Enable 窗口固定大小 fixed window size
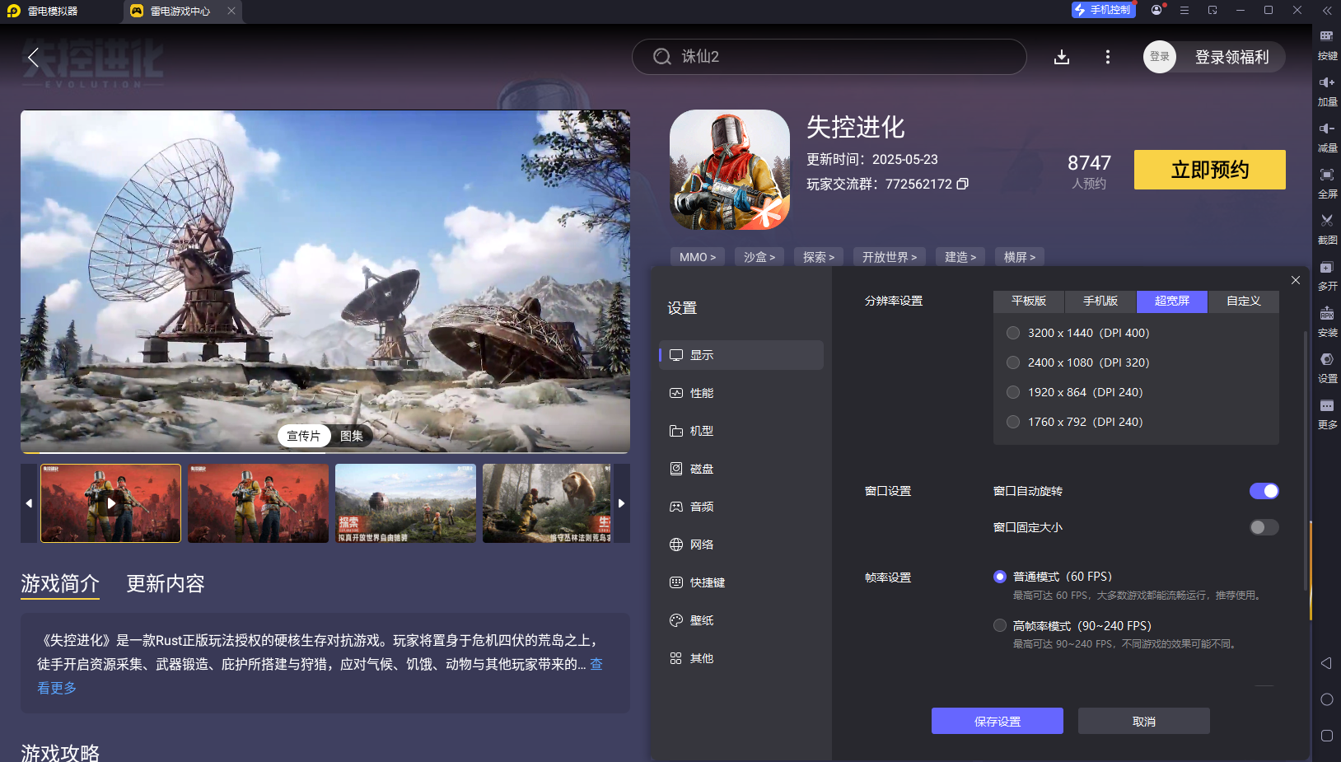The height and width of the screenshot is (762, 1341). 1263,527
